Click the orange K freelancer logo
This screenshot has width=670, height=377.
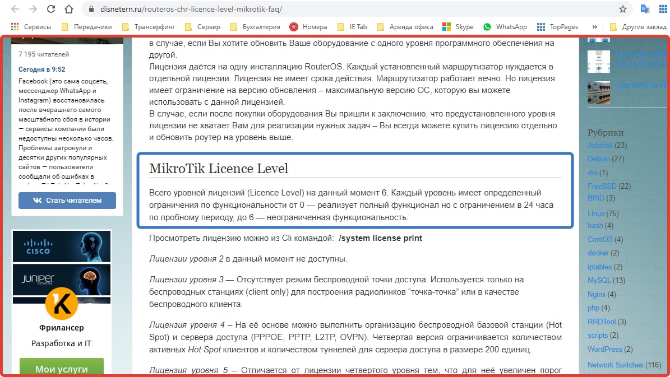(x=62, y=304)
